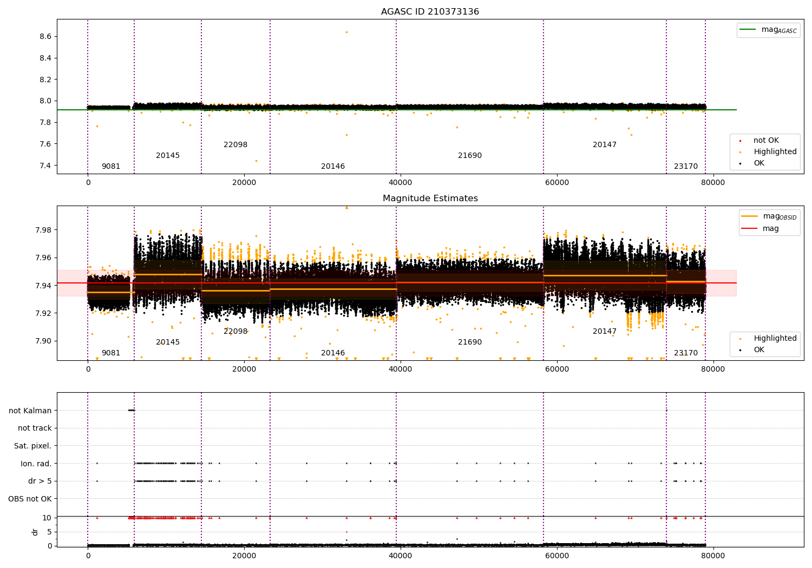Click the 60000 x-axis tick below Magnitude Estimates plot
This screenshot has width=812, height=568.
click(x=557, y=369)
